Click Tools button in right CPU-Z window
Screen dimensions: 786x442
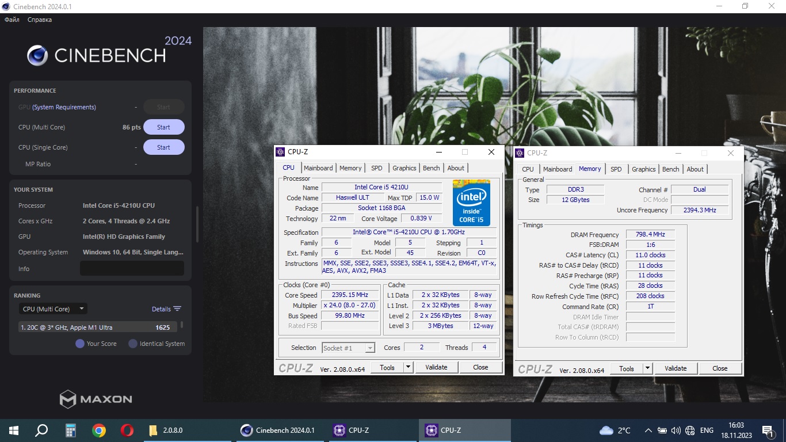pos(627,368)
